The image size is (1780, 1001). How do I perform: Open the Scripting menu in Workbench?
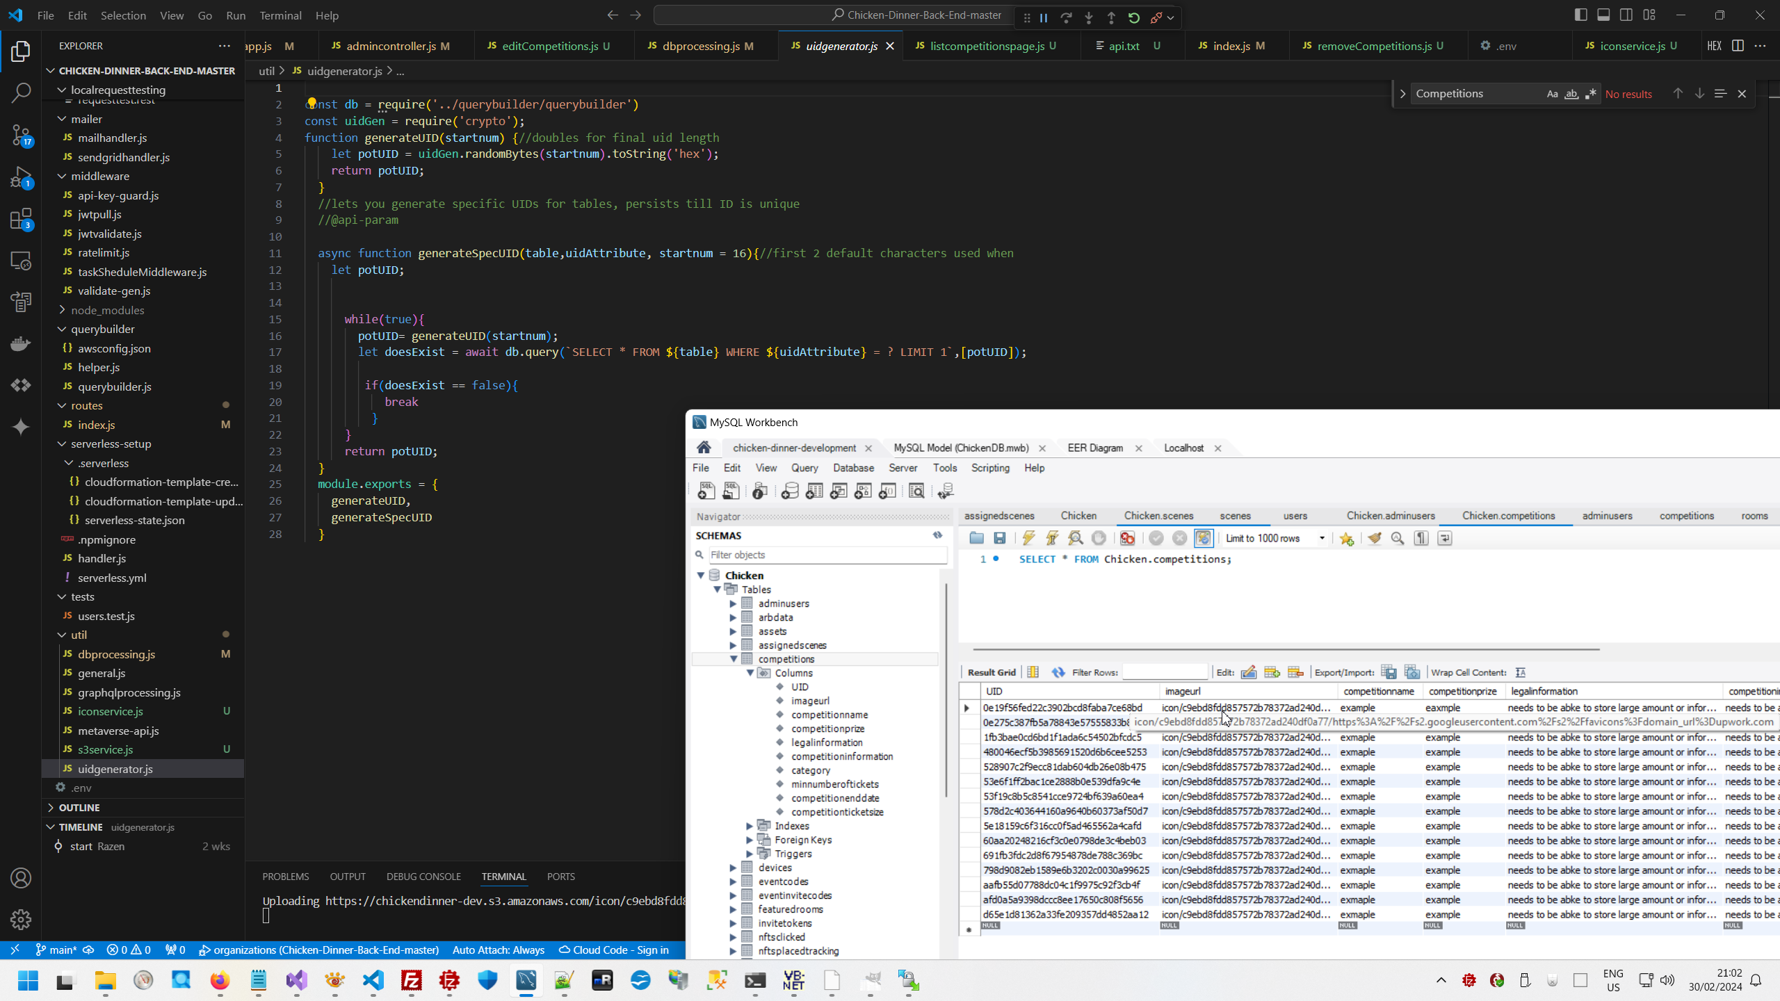tap(990, 468)
